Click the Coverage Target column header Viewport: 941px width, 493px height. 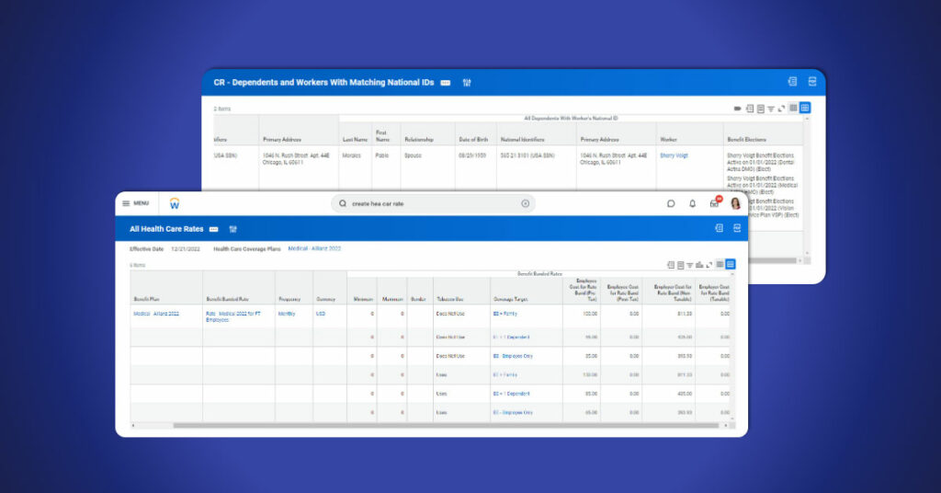point(511,299)
